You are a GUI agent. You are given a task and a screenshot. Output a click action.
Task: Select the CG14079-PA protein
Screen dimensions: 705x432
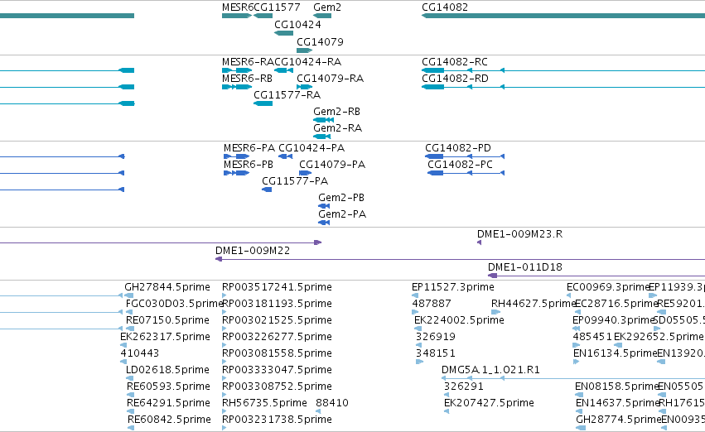point(306,173)
